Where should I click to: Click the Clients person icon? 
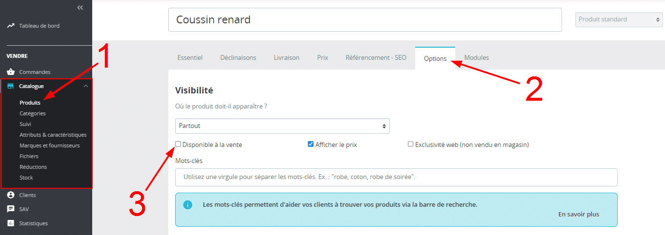[x=11, y=195]
